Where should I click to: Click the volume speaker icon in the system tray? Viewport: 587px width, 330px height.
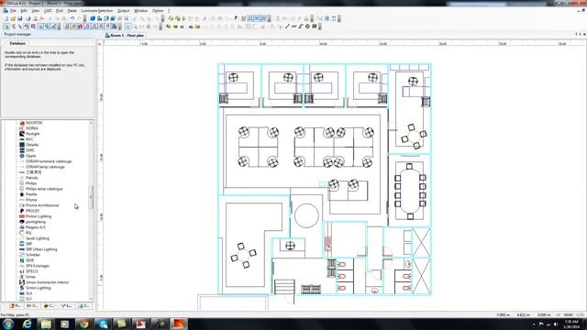(x=556, y=324)
